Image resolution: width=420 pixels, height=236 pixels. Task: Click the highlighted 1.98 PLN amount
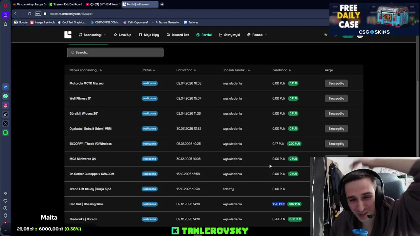click(x=278, y=204)
